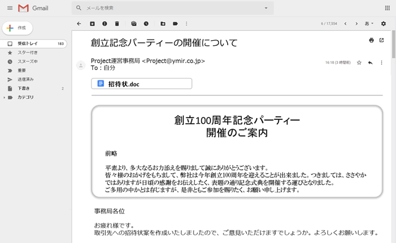The height and width of the screenshot is (243, 396).
Task: Move message to a folder
Action: pyautogui.click(x=163, y=23)
